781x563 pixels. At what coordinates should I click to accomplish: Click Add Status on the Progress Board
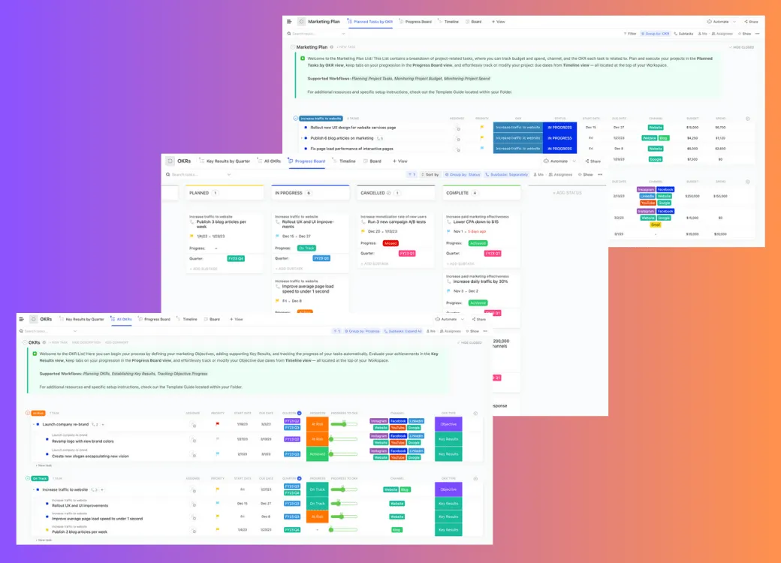[x=567, y=193]
